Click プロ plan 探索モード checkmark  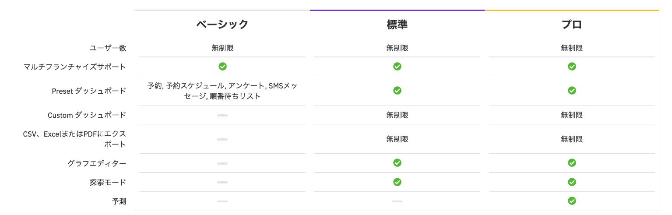click(572, 182)
